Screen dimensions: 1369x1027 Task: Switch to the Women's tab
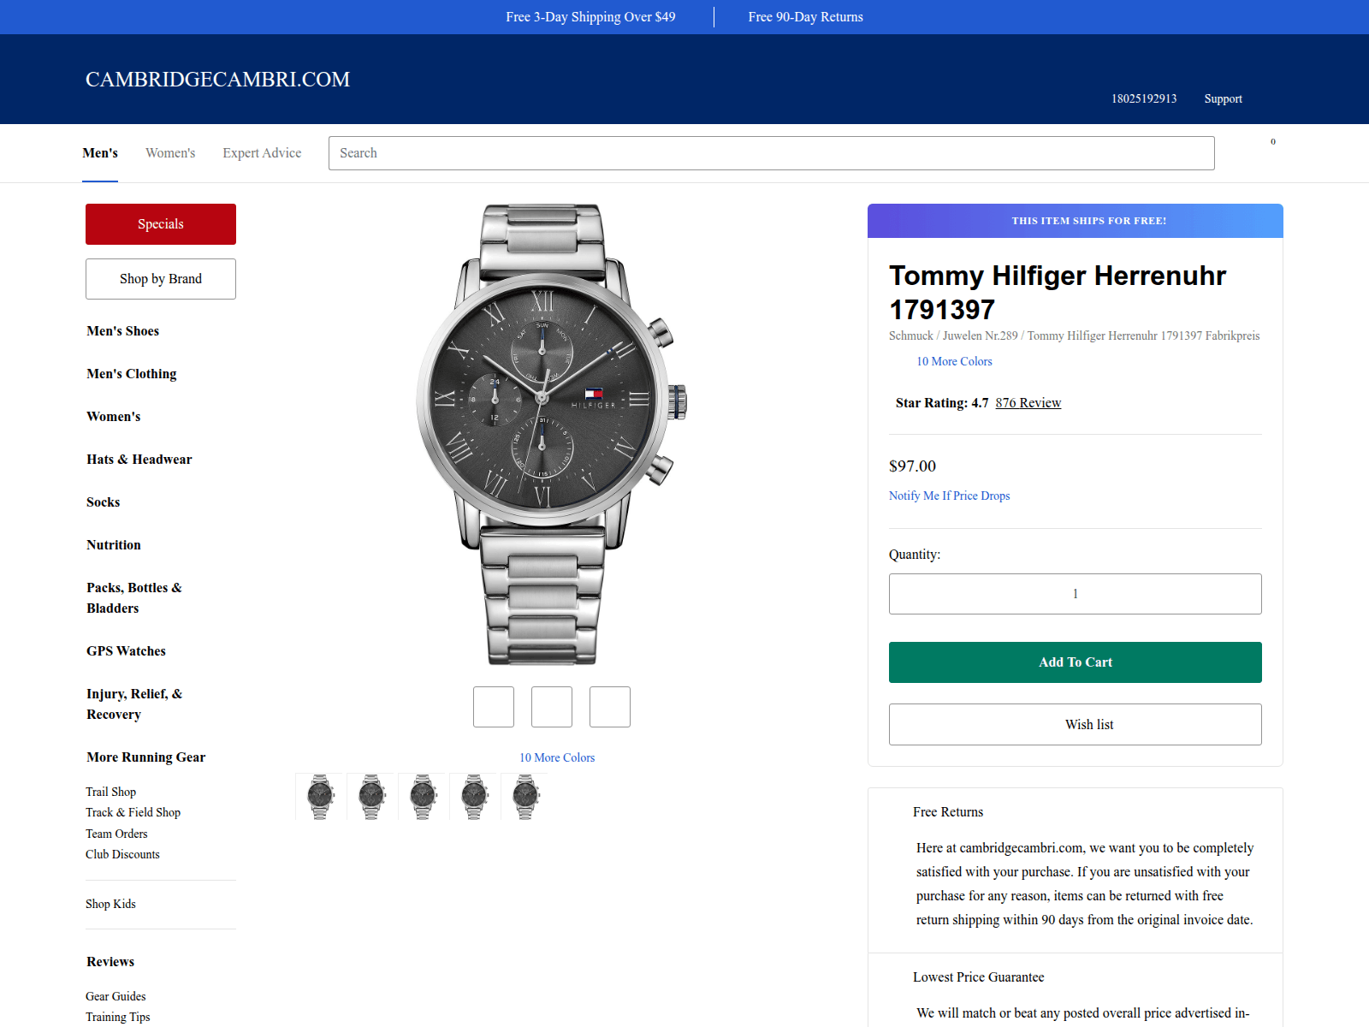click(x=170, y=153)
